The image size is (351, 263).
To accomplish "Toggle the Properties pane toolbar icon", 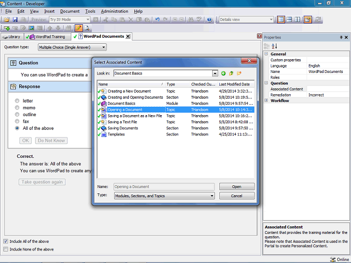I will 308,20.
